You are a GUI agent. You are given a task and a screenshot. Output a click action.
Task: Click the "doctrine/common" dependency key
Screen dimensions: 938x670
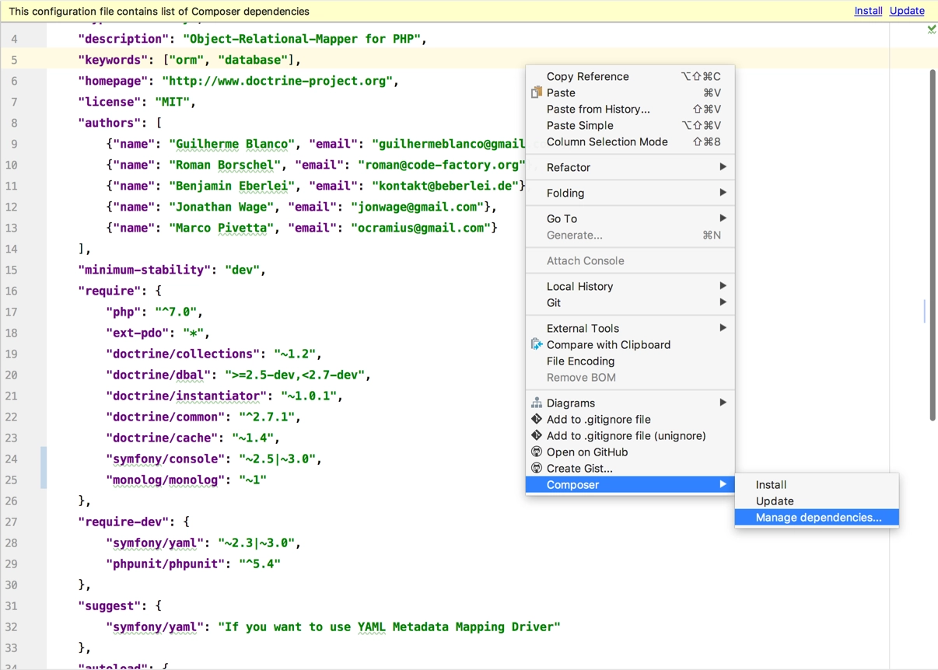166,417
